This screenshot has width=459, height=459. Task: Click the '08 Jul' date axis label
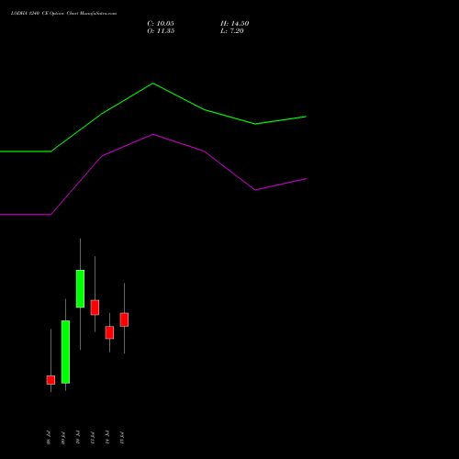(49, 438)
